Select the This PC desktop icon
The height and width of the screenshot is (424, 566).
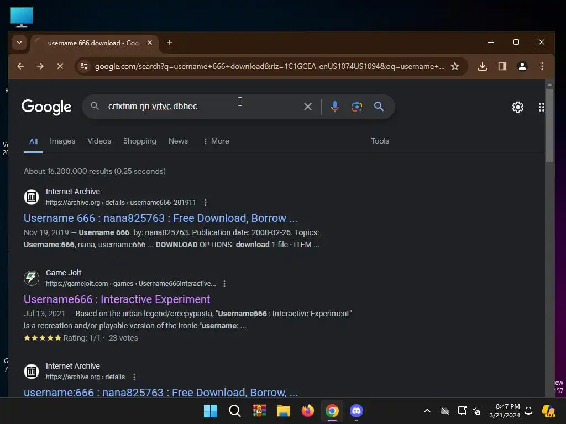(22, 17)
